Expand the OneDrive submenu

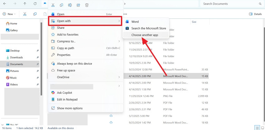pyautogui.click(x=86, y=77)
